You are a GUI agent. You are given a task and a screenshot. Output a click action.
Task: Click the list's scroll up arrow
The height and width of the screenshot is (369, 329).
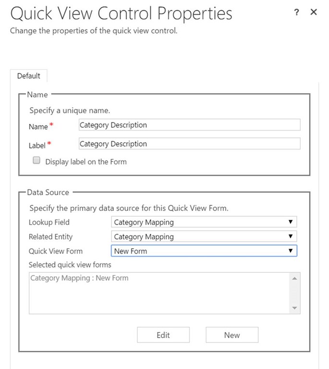point(294,278)
